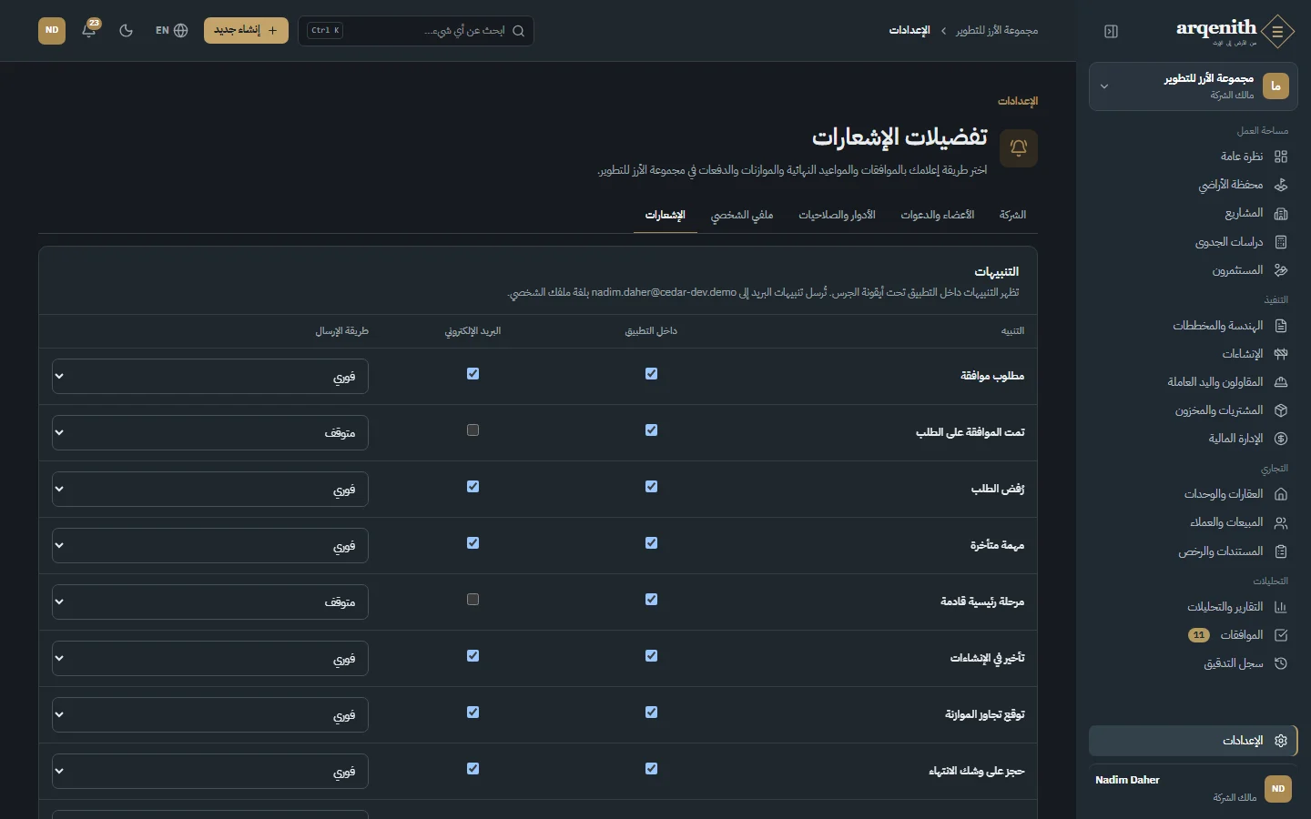1311x819 pixels.
Task: Open التقارير والتحليلات reports icon
Action: pyautogui.click(x=1281, y=607)
